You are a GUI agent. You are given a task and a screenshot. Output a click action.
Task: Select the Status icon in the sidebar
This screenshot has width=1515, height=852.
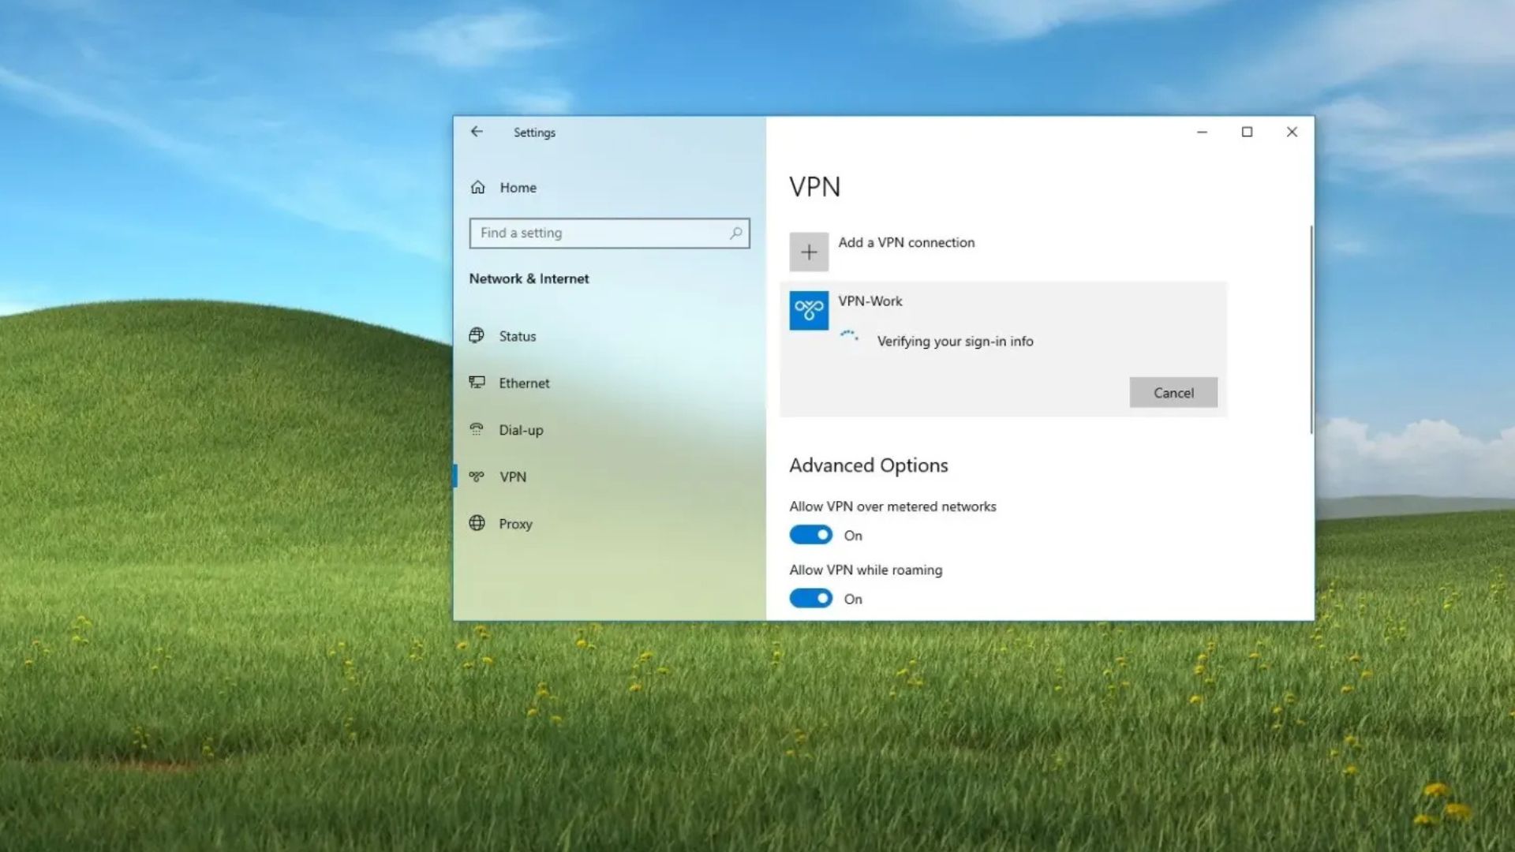(x=477, y=335)
